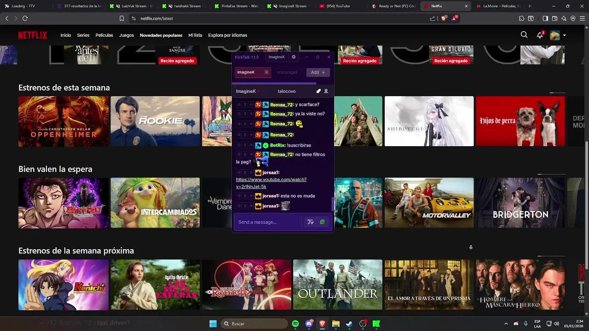
Task: Switch to the 317 resultados browser tab
Action: coord(79,6)
